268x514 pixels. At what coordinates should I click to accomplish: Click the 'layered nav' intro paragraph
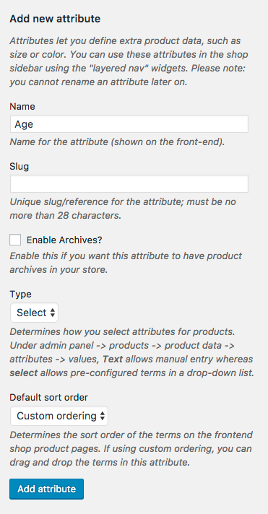pyautogui.click(x=129, y=61)
